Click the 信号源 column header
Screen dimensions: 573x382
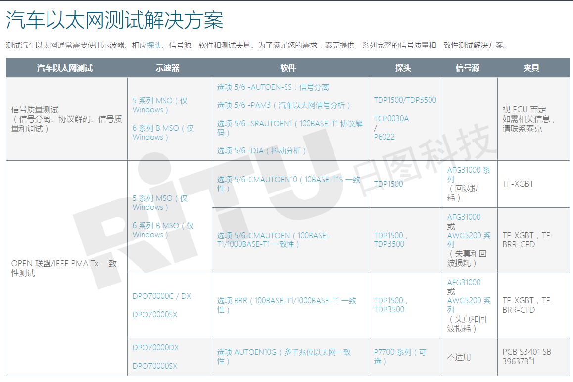[467, 68]
